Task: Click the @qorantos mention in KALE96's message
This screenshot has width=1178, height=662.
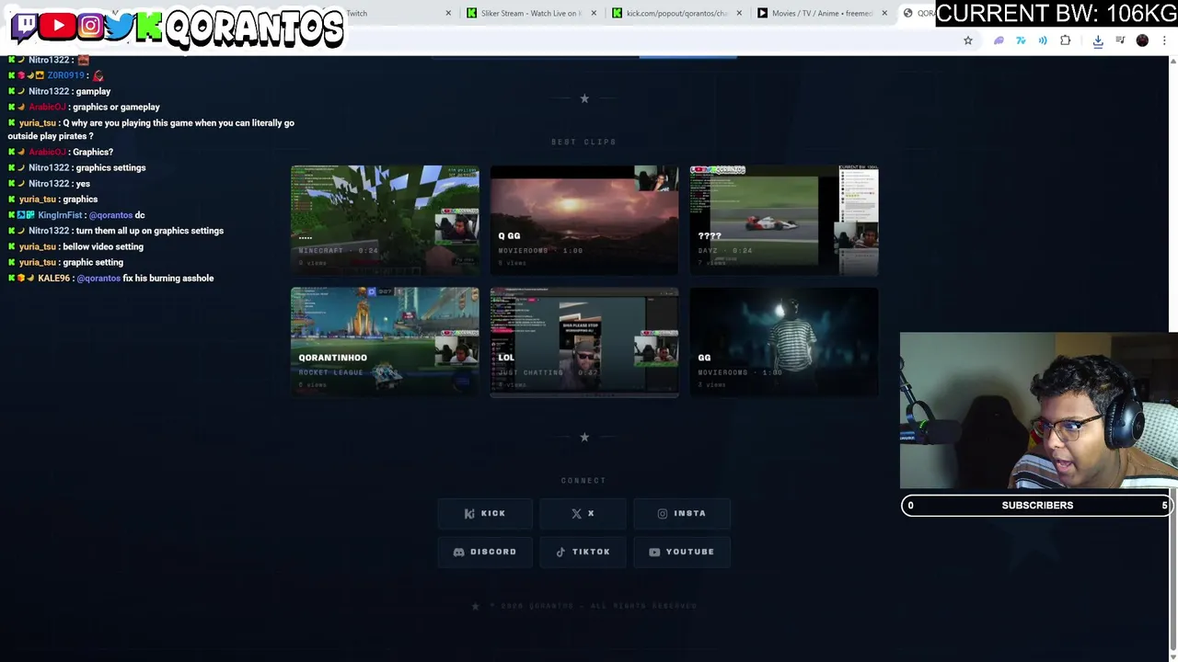Action: point(98,278)
